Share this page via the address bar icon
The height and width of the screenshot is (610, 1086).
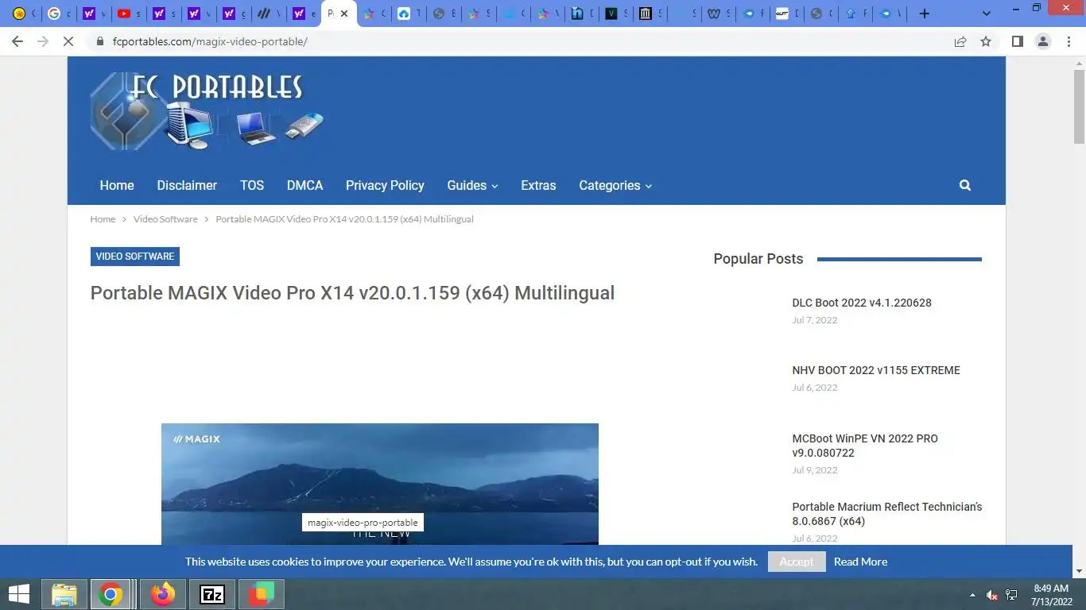960,41
